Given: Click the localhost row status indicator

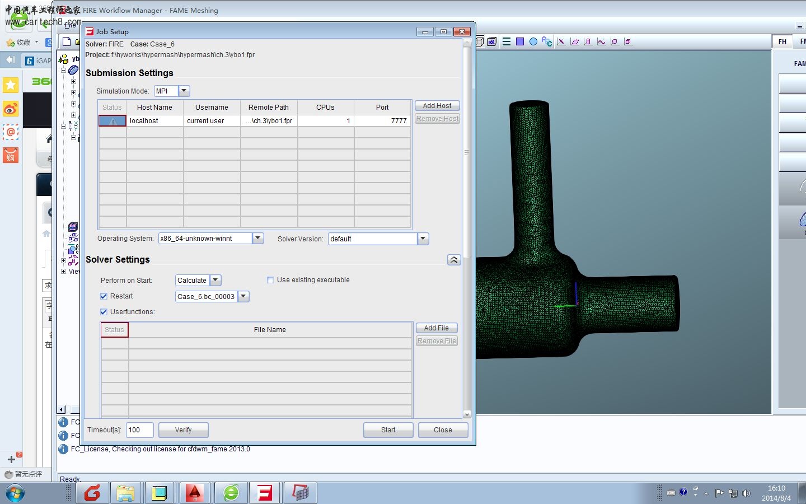Looking at the screenshot, I should point(113,121).
